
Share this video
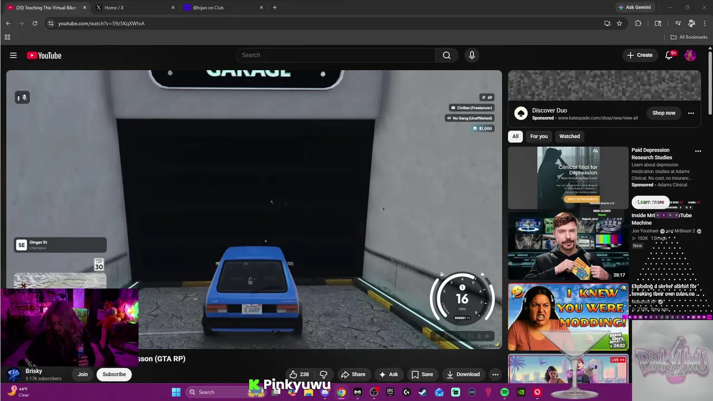coord(353,374)
